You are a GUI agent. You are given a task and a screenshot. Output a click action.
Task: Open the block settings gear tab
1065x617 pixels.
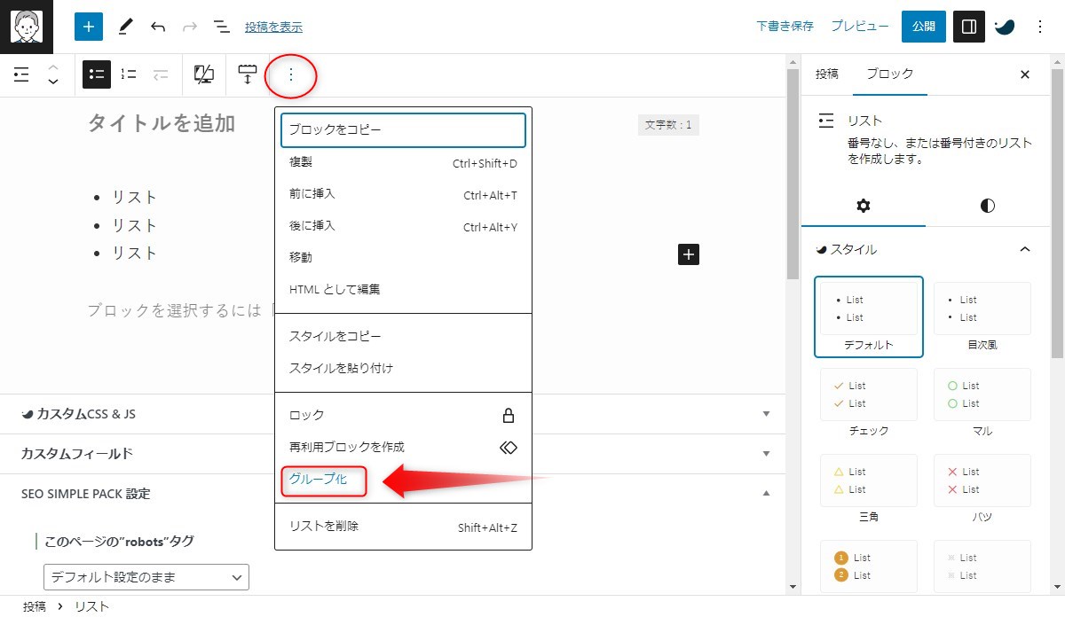[x=864, y=206]
